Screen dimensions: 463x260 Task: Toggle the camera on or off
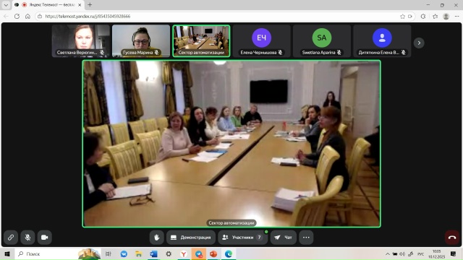[45, 238]
